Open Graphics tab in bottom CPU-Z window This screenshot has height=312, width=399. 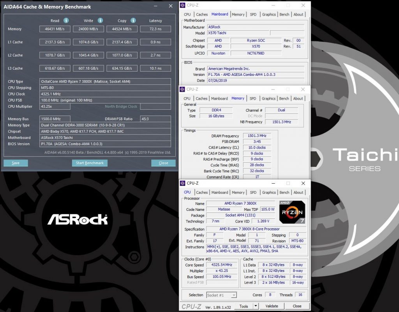click(x=269, y=193)
